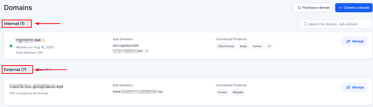The height and width of the screenshot is (107, 373).
Task: Click the info icon beside Internal (1)
Action: point(27,24)
